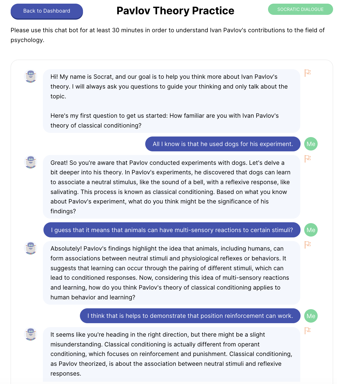Screen dimensions: 337x384
Task: Click the robot avatar beside "It seems like you're heading"
Action: tap(31, 334)
